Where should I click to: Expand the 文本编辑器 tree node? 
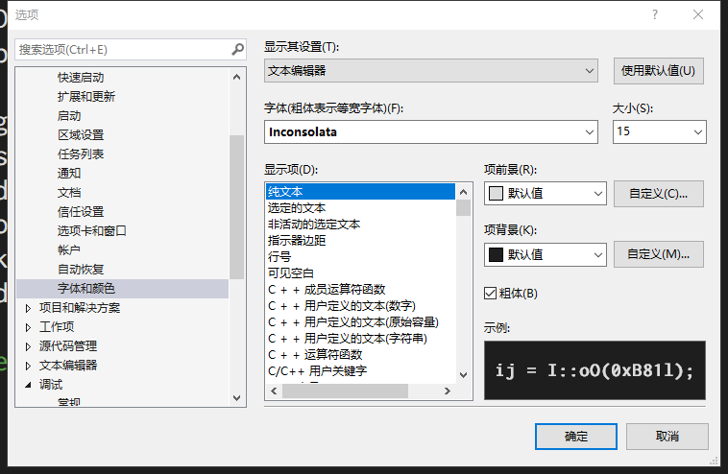[x=28, y=366]
